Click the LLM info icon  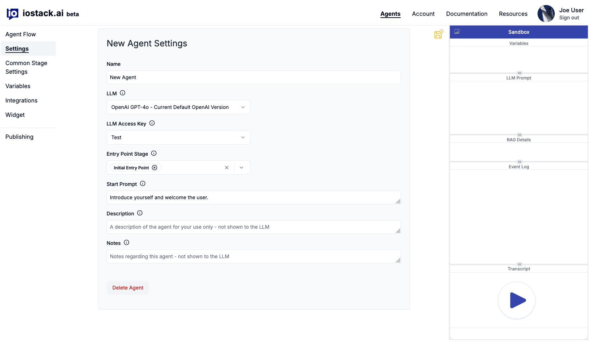pyautogui.click(x=123, y=93)
